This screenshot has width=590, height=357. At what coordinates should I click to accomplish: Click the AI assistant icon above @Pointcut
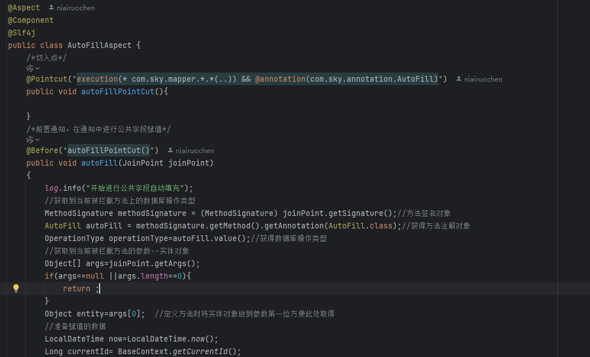30,69
